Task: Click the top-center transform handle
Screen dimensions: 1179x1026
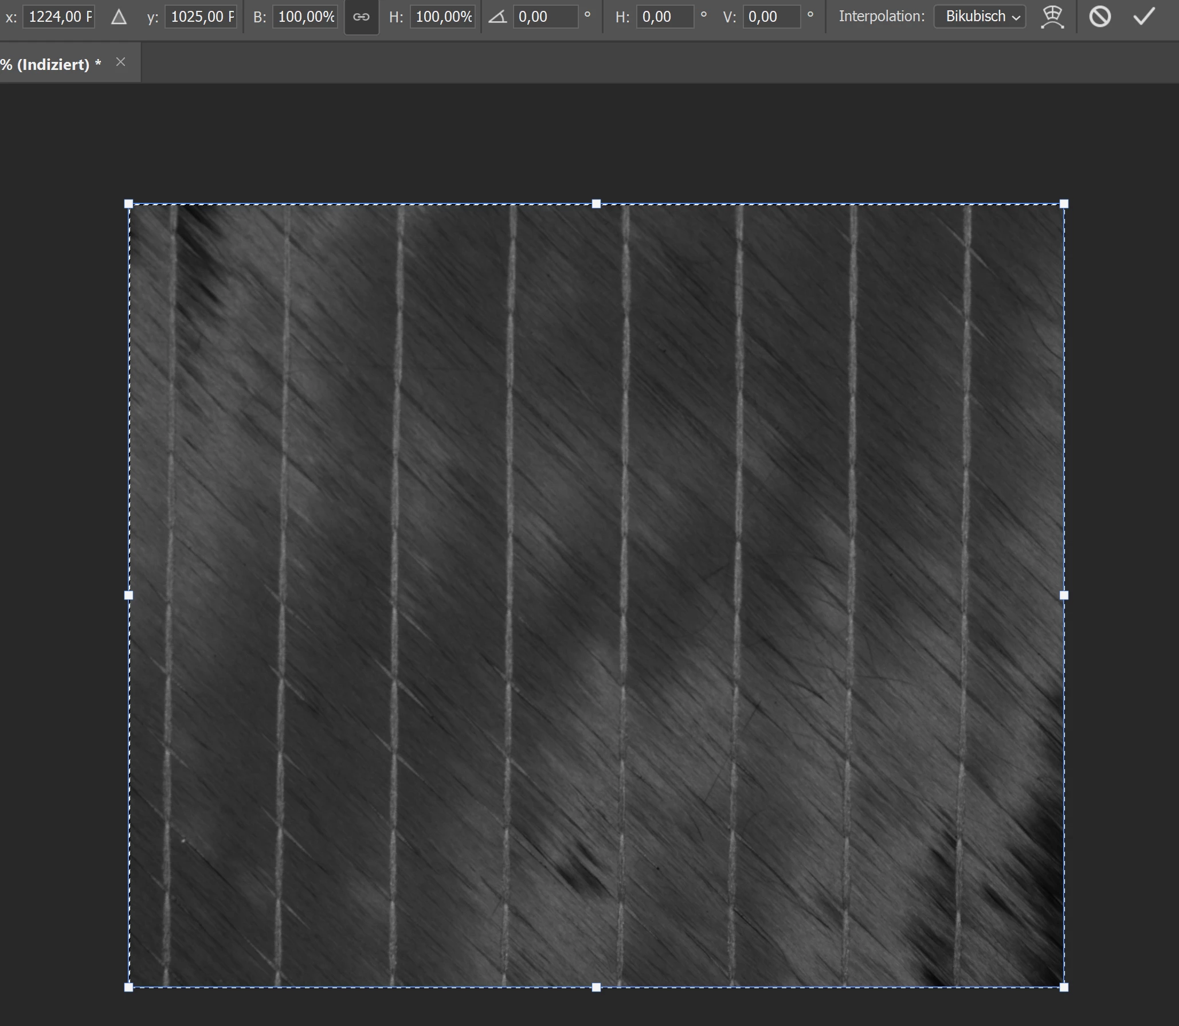Action: click(x=596, y=204)
